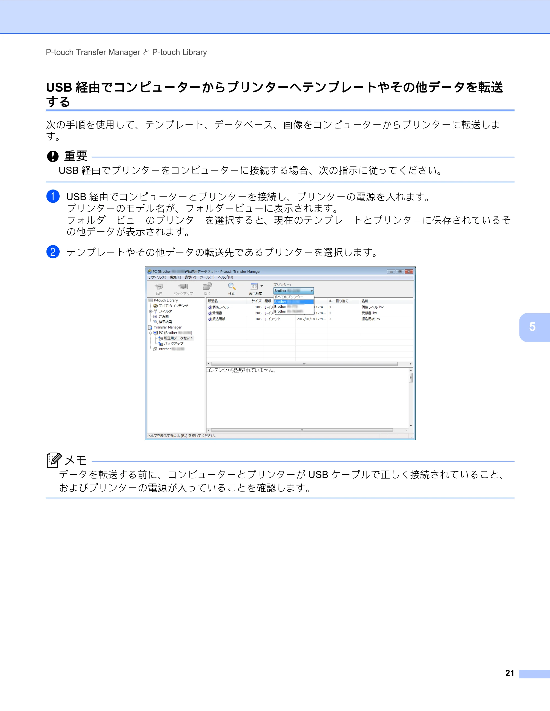Click the 開く (Open) folder toolbar icon

[207, 287]
